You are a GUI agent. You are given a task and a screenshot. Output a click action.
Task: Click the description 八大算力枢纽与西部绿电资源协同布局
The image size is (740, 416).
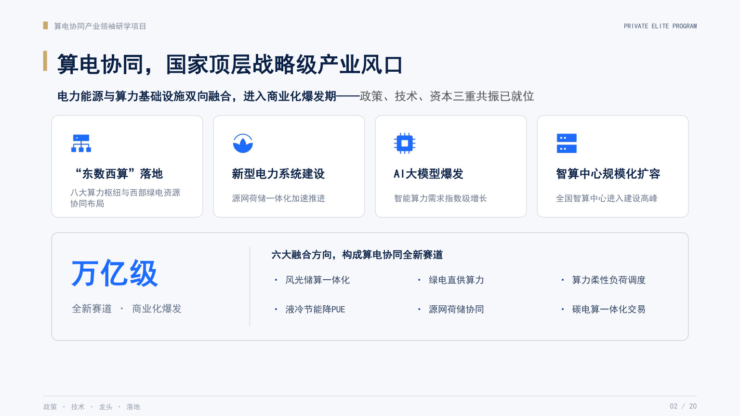(125, 198)
